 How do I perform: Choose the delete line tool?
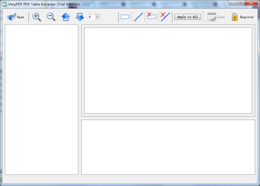[x=165, y=17]
